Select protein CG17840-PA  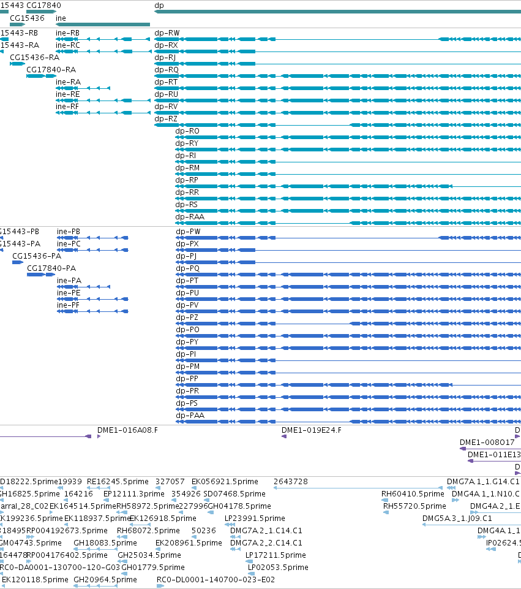coord(51,268)
